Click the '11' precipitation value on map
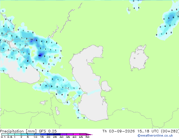 (x=32, y=40)
